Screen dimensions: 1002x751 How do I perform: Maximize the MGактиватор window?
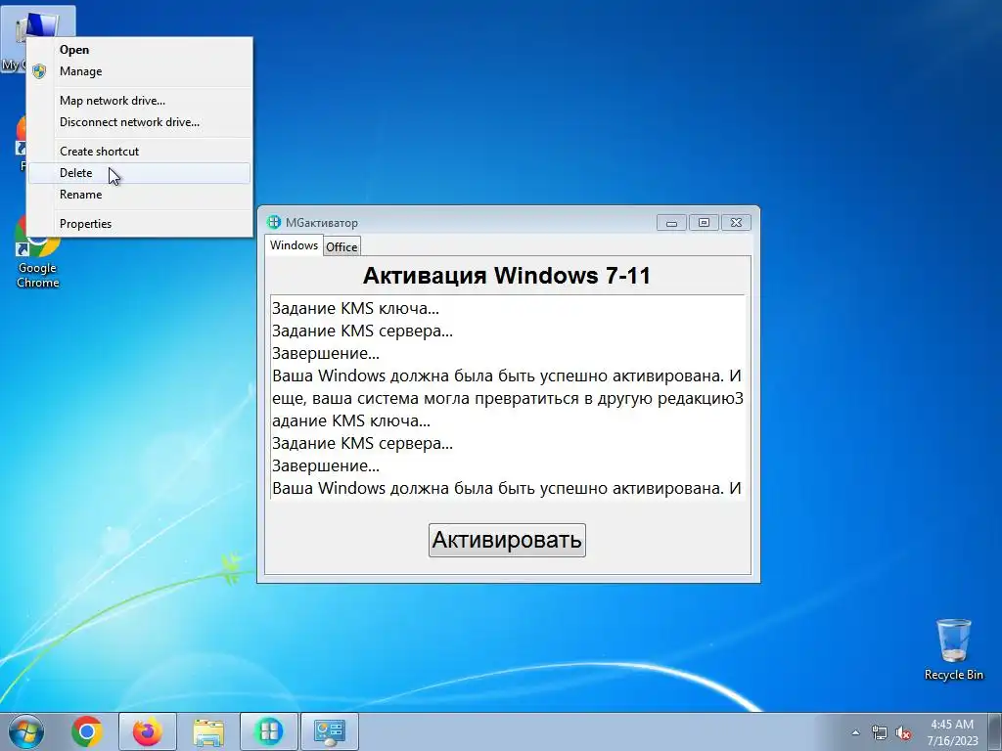click(x=704, y=223)
